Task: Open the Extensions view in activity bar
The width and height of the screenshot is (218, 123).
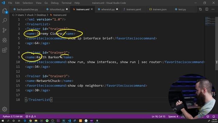Action: pos(4,50)
